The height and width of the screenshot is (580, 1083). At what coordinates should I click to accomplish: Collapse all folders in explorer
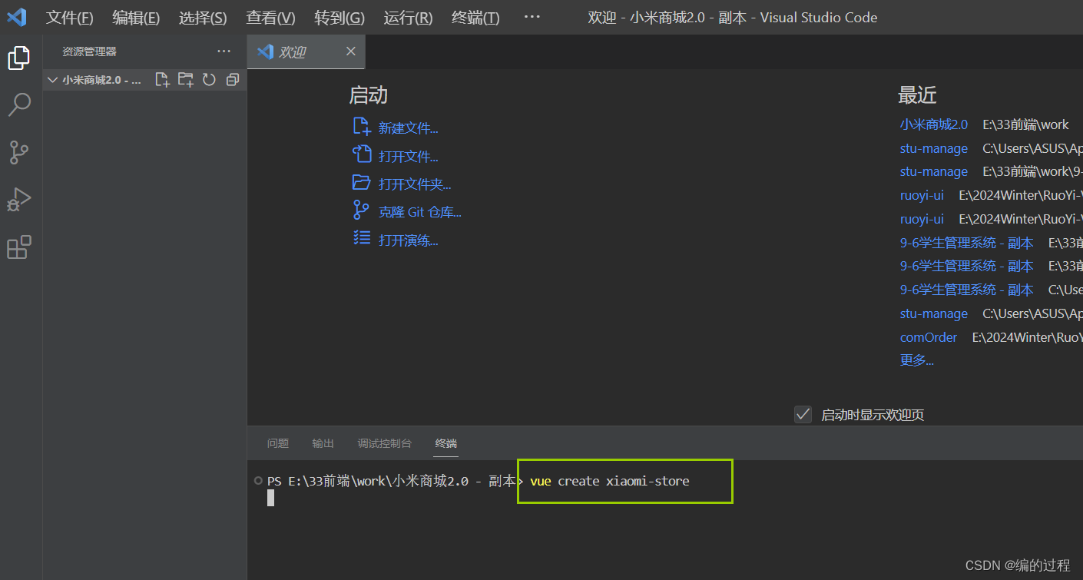point(233,79)
